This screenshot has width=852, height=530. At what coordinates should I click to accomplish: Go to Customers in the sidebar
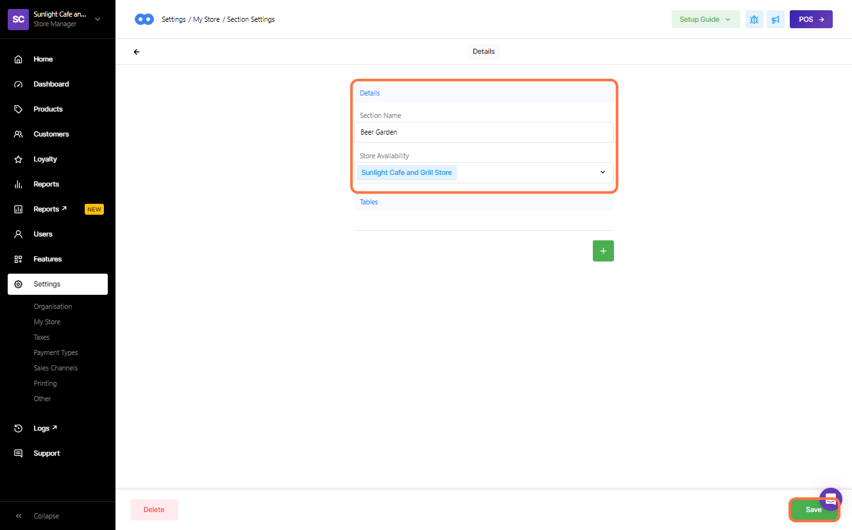coord(51,134)
